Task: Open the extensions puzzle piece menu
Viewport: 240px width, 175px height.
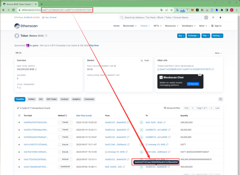Action: (222, 10)
